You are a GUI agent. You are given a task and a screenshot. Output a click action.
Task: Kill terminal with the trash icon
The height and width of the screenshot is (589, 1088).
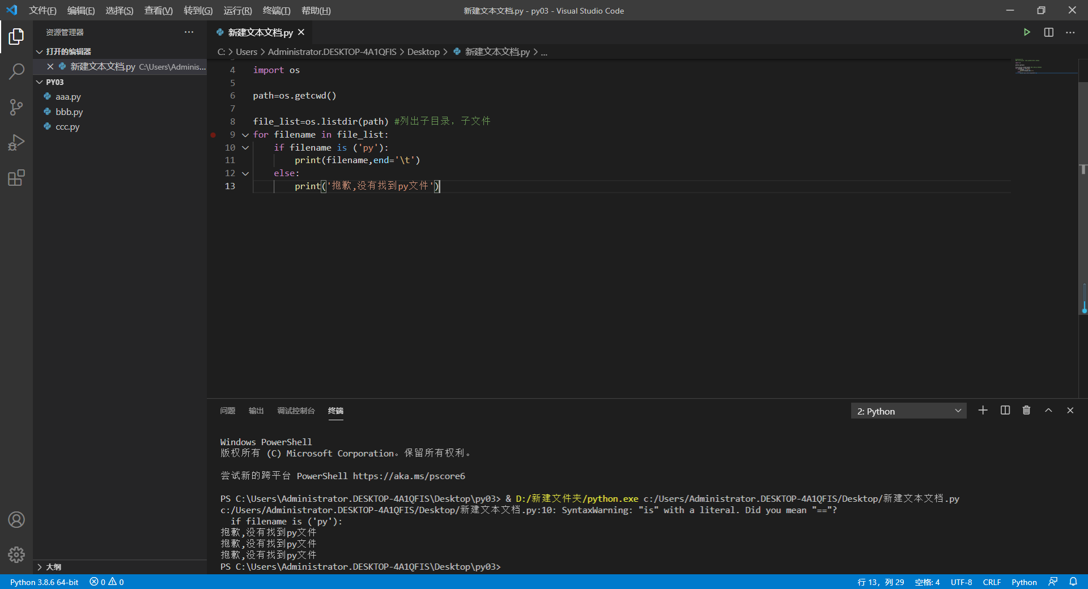click(1026, 410)
